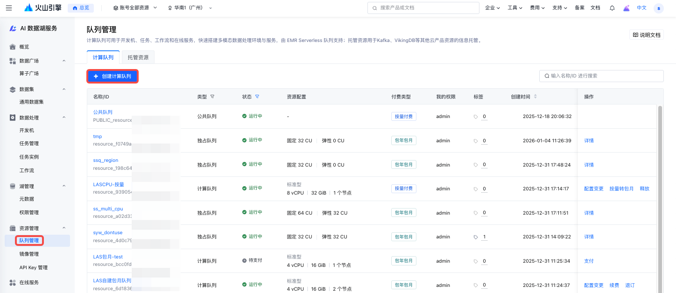The image size is (676, 293).
Task: Open the 账号全部资源 dropdown
Action: coord(135,8)
